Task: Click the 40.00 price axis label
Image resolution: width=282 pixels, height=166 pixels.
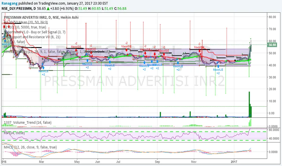Action: [272, 65]
